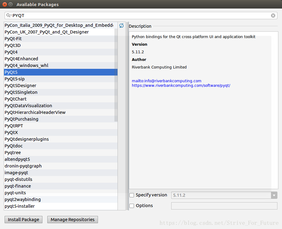
Task: Select the pyqt-units package
Action: (61, 193)
